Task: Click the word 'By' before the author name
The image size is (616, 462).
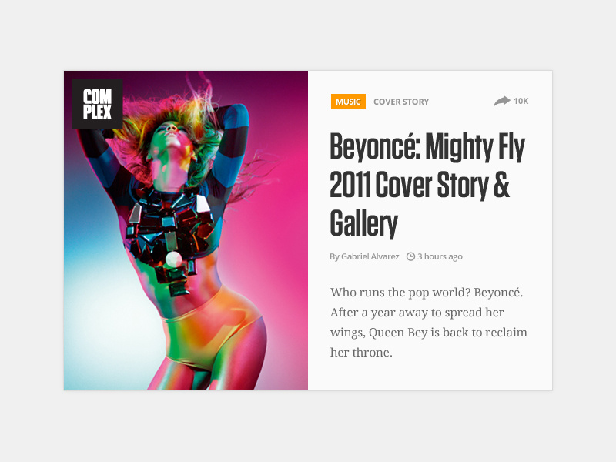Action: point(334,257)
